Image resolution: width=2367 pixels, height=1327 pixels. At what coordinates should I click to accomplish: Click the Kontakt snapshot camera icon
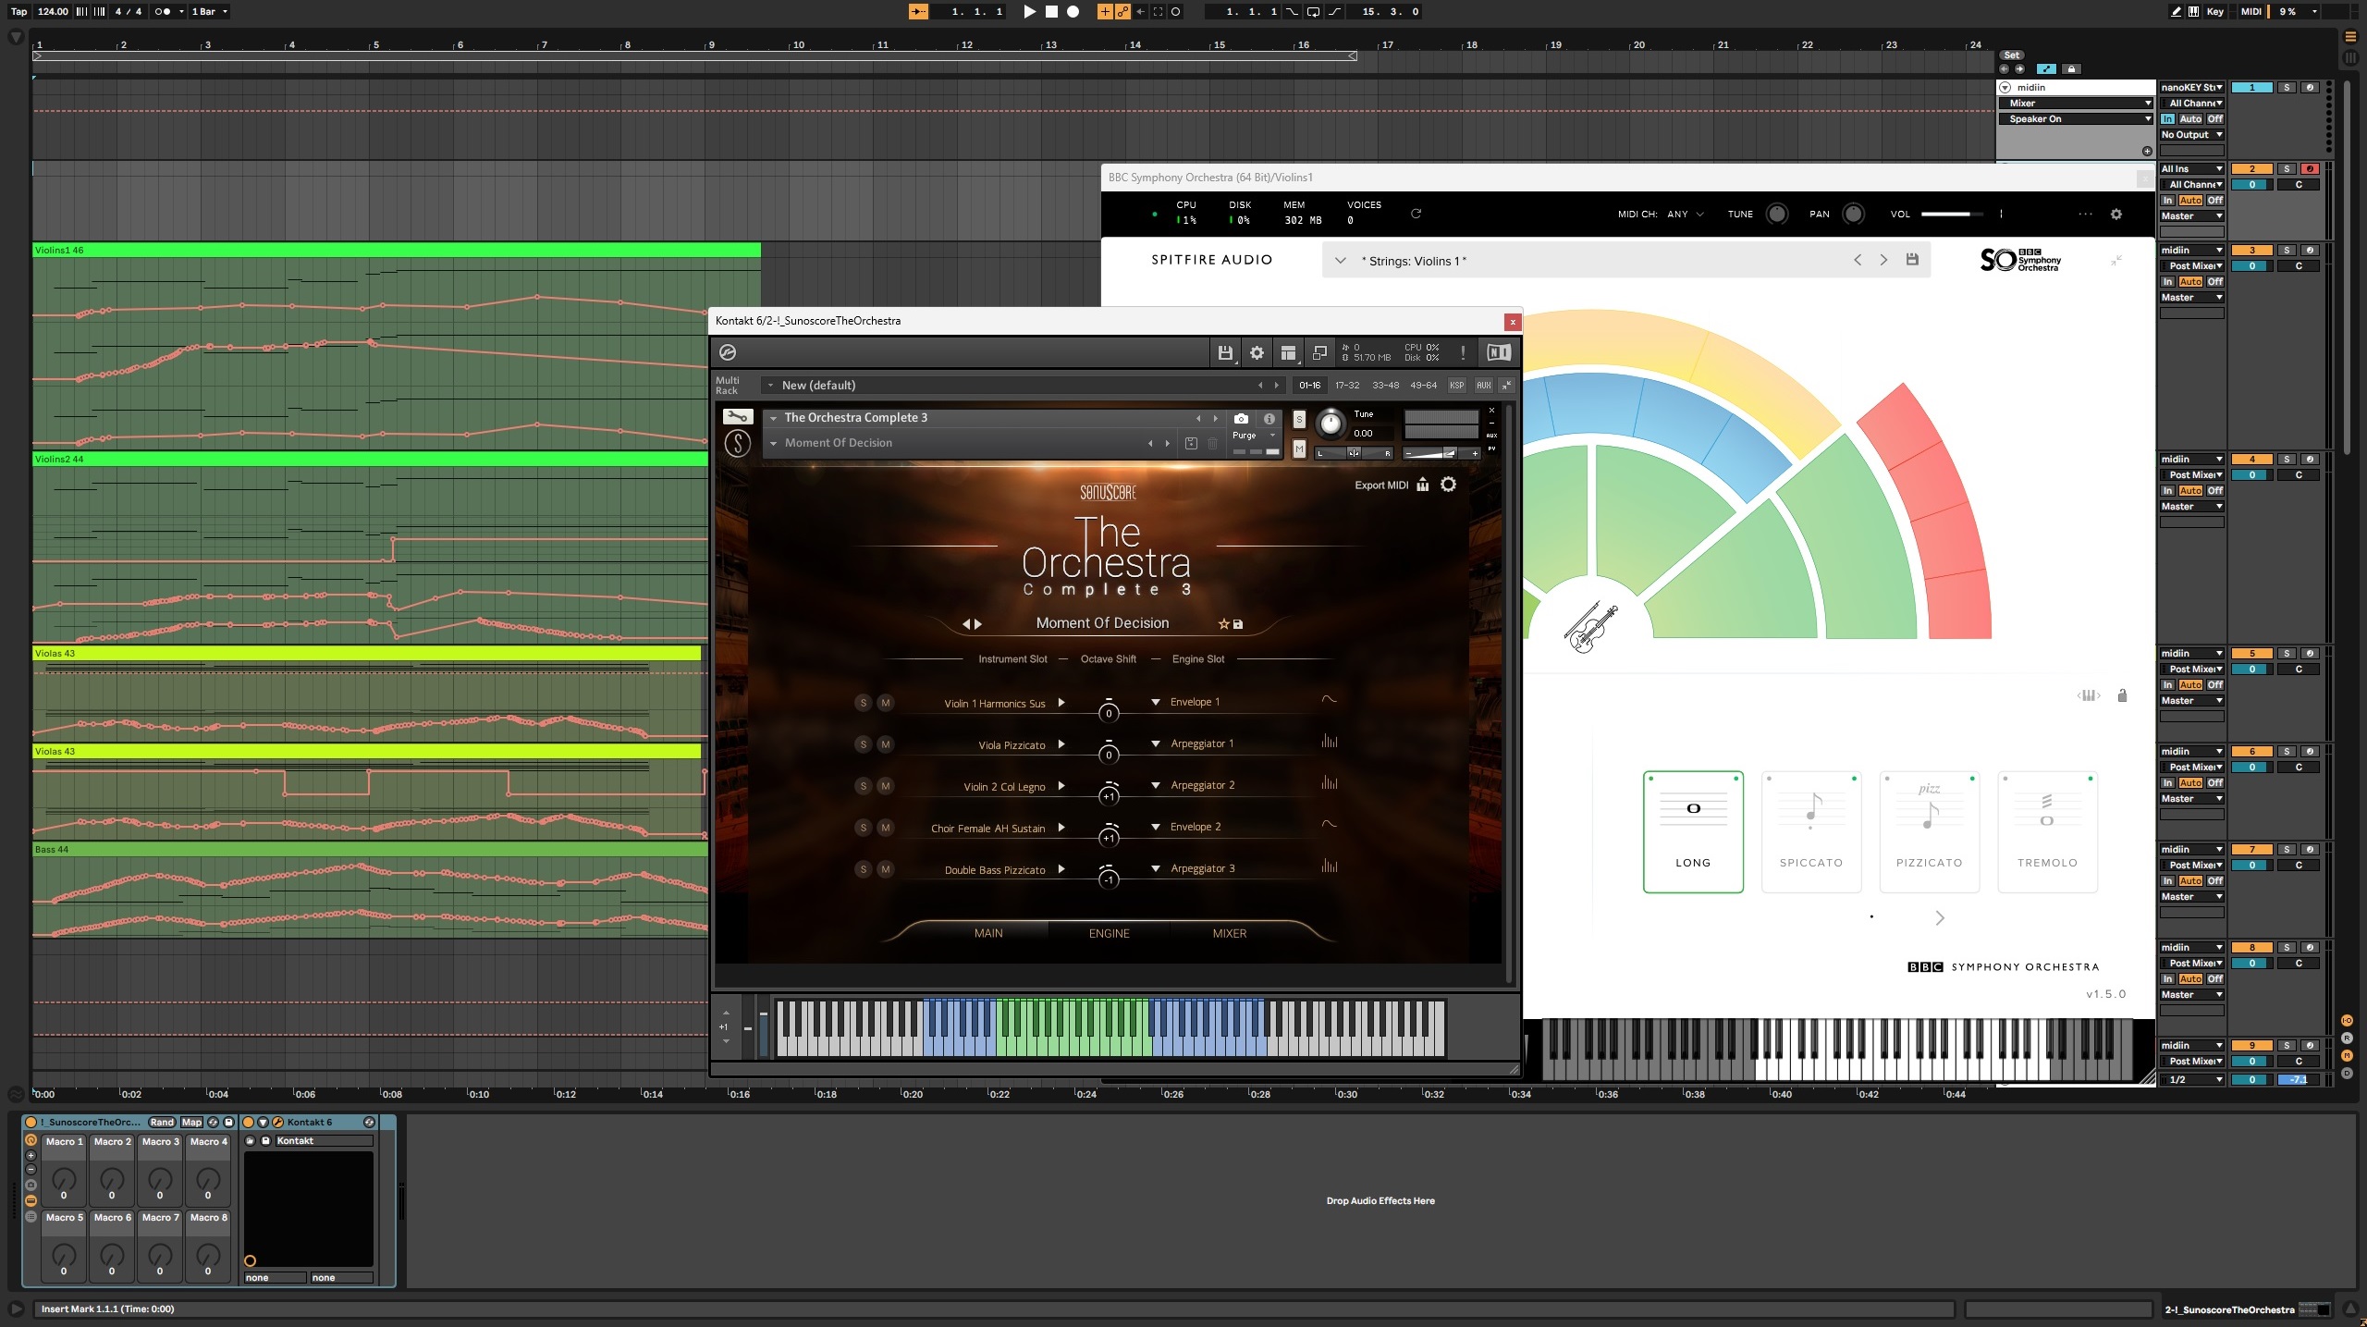pos(1241,419)
